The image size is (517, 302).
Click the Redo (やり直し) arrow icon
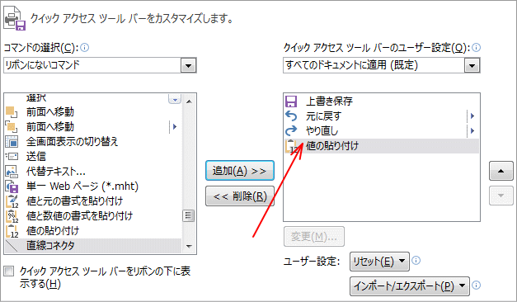pyautogui.click(x=291, y=131)
